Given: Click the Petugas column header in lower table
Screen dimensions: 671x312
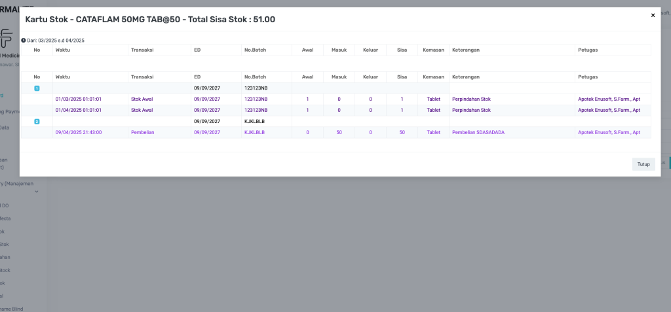Looking at the screenshot, I should click(588, 77).
